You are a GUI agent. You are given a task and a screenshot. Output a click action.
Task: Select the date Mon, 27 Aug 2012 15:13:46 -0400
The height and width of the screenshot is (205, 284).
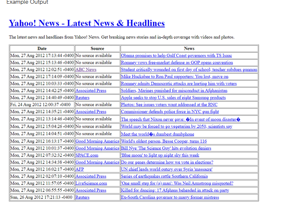point(42,63)
